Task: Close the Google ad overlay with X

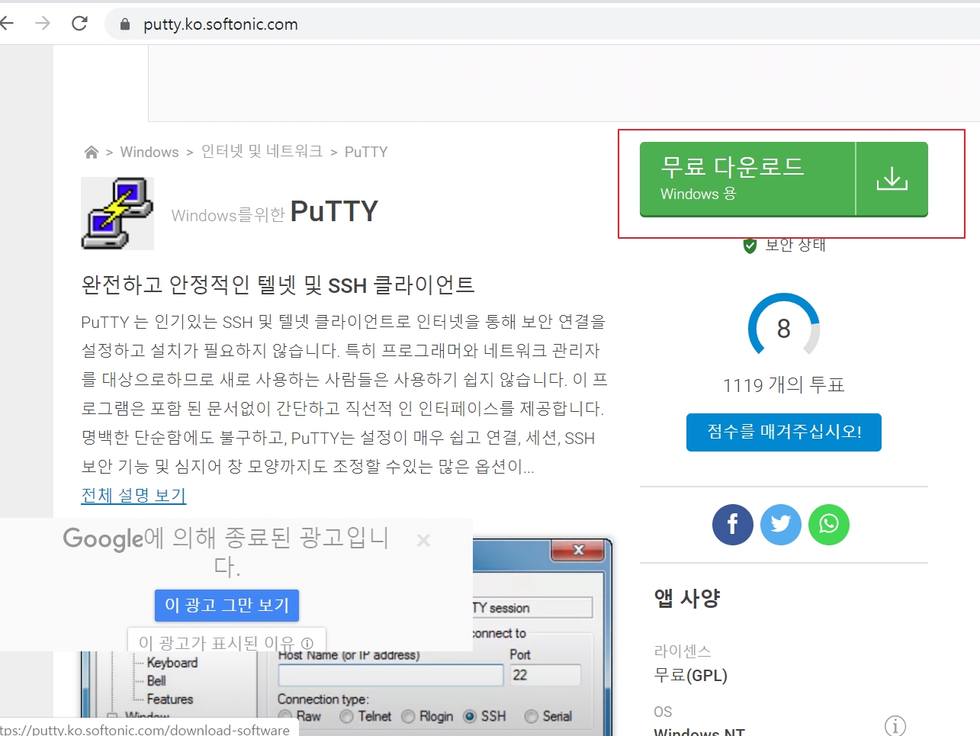Action: 424,541
